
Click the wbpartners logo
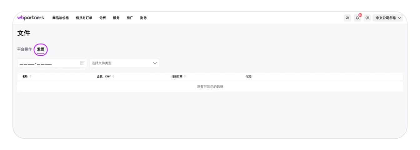(31, 18)
